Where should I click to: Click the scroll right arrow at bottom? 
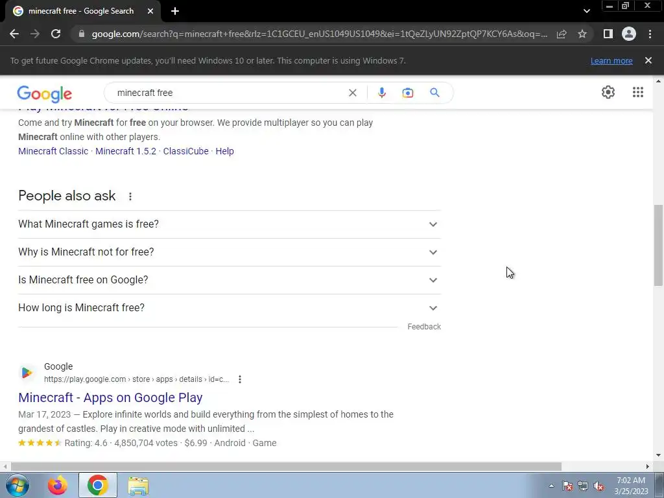[x=648, y=467]
